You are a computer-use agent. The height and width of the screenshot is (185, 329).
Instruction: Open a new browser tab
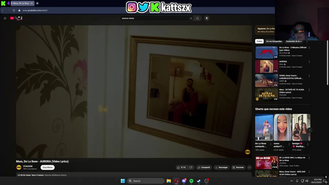37,3
